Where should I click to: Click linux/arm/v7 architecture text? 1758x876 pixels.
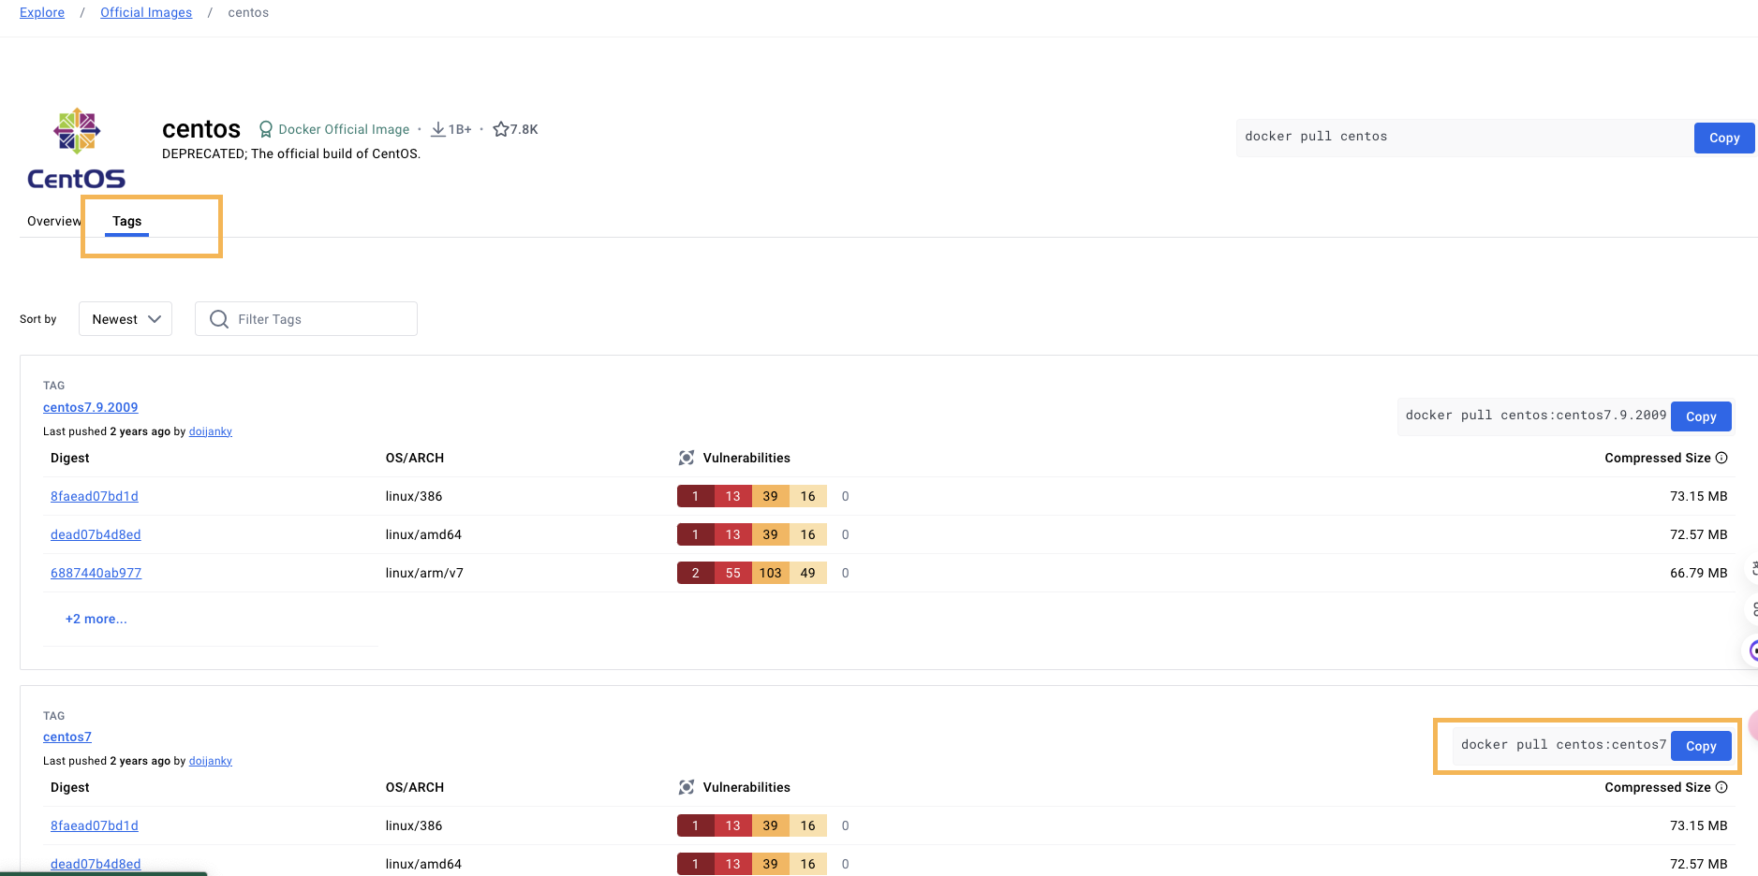[x=424, y=573]
